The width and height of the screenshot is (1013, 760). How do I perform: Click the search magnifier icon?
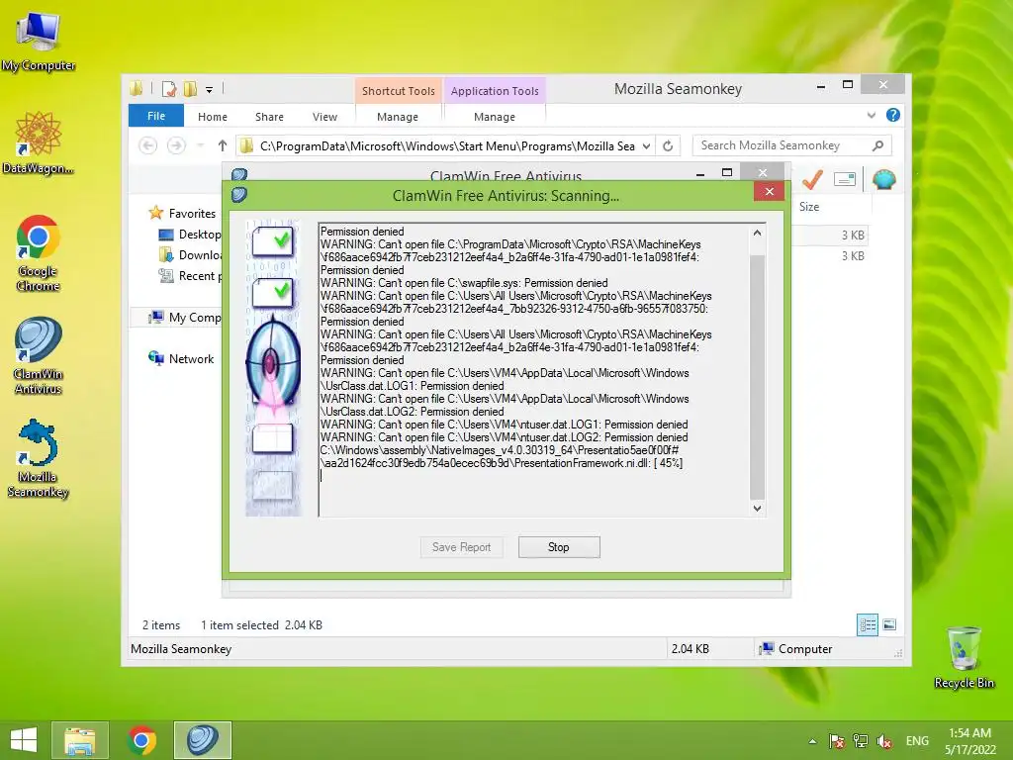[x=877, y=146]
